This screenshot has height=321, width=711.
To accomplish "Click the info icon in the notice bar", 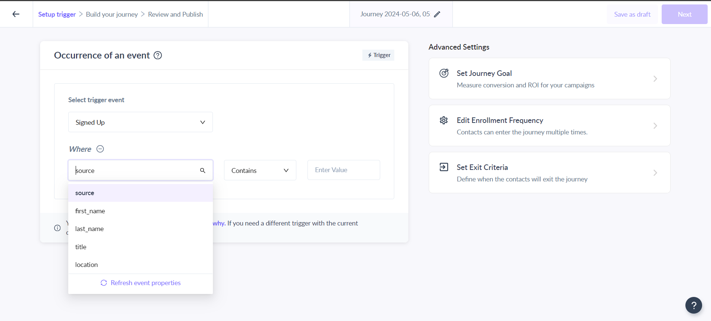I will (57, 228).
